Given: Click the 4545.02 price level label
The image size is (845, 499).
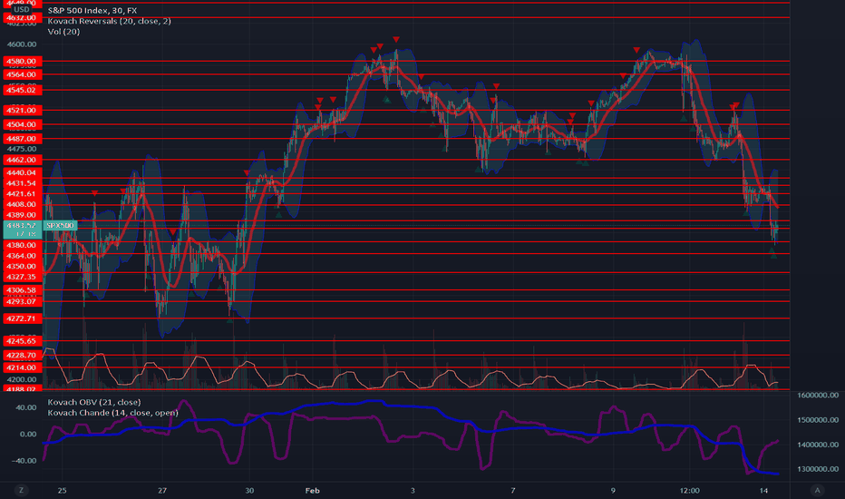Looking at the screenshot, I should [x=22, y=90].
